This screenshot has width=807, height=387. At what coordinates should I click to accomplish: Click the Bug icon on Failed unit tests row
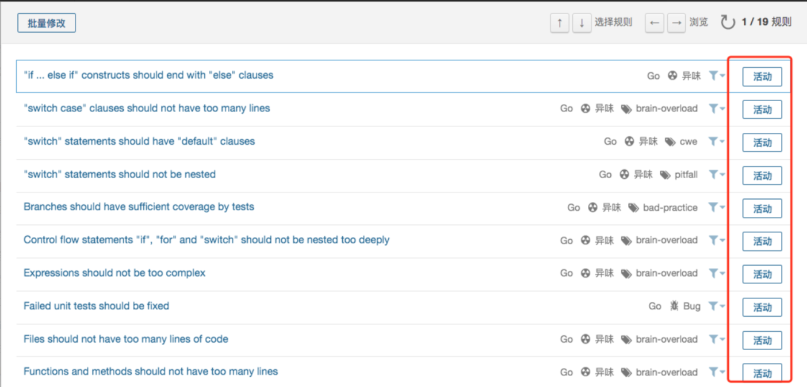pyautogui.click(x=674, y=306)
